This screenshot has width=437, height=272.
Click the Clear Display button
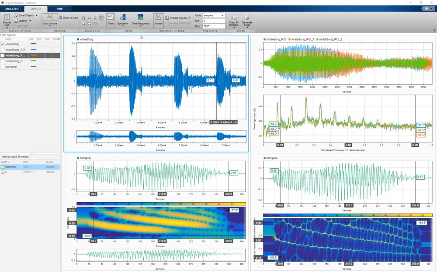click(26, 15)
